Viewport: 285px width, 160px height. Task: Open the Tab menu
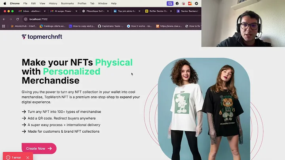pos(92,4)
